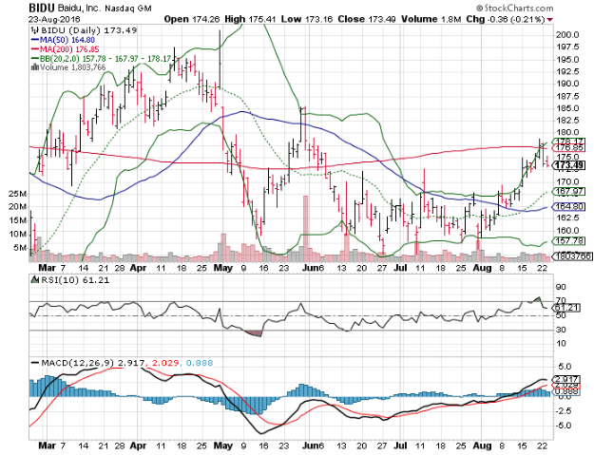Click the red 176.85 tag on the price axis
This screenshot has height=455, width=594.
[x=569, y=147]
